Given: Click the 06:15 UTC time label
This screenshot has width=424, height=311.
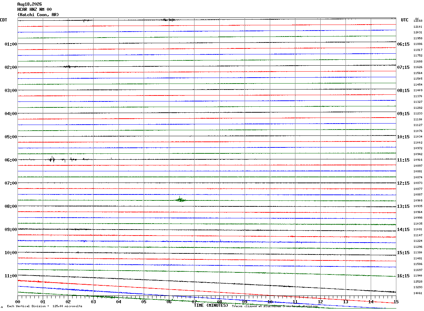Looking at the screenshot, I should (403, 44).
